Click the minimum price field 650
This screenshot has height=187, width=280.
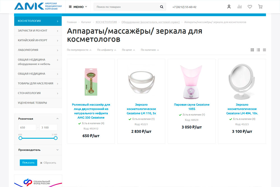click(27, 128)
